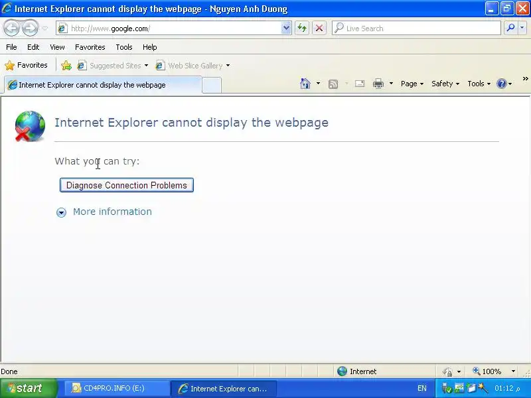Click the Windows Start button
Screen dimensions: 531x398
tap(29, 388)
